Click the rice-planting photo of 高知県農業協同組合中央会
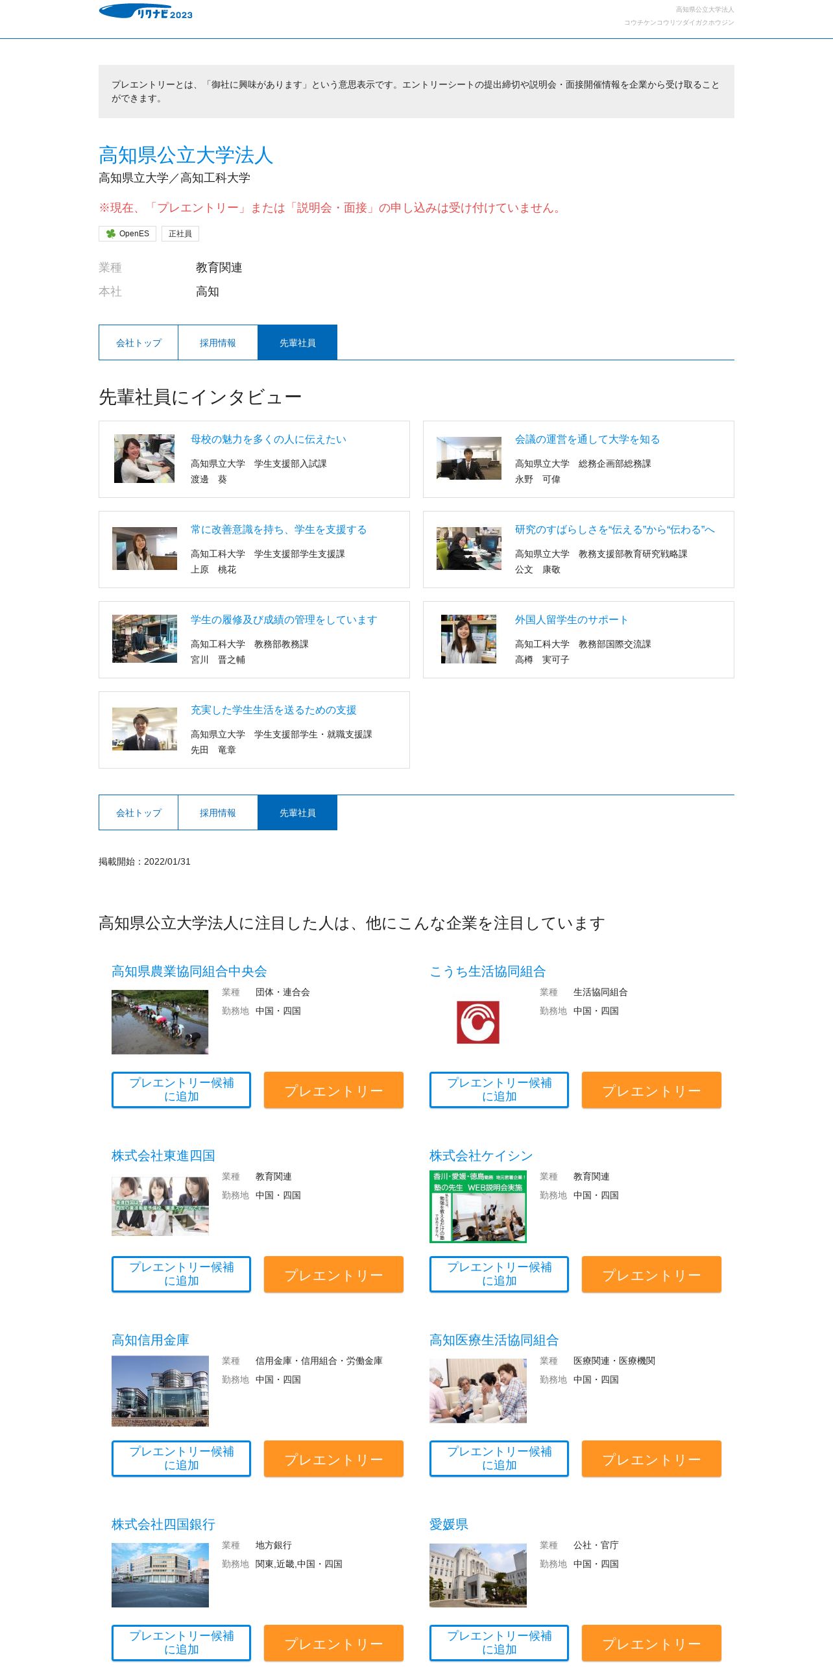This screenshot has width=833, height=1667. pos(160,1022)
